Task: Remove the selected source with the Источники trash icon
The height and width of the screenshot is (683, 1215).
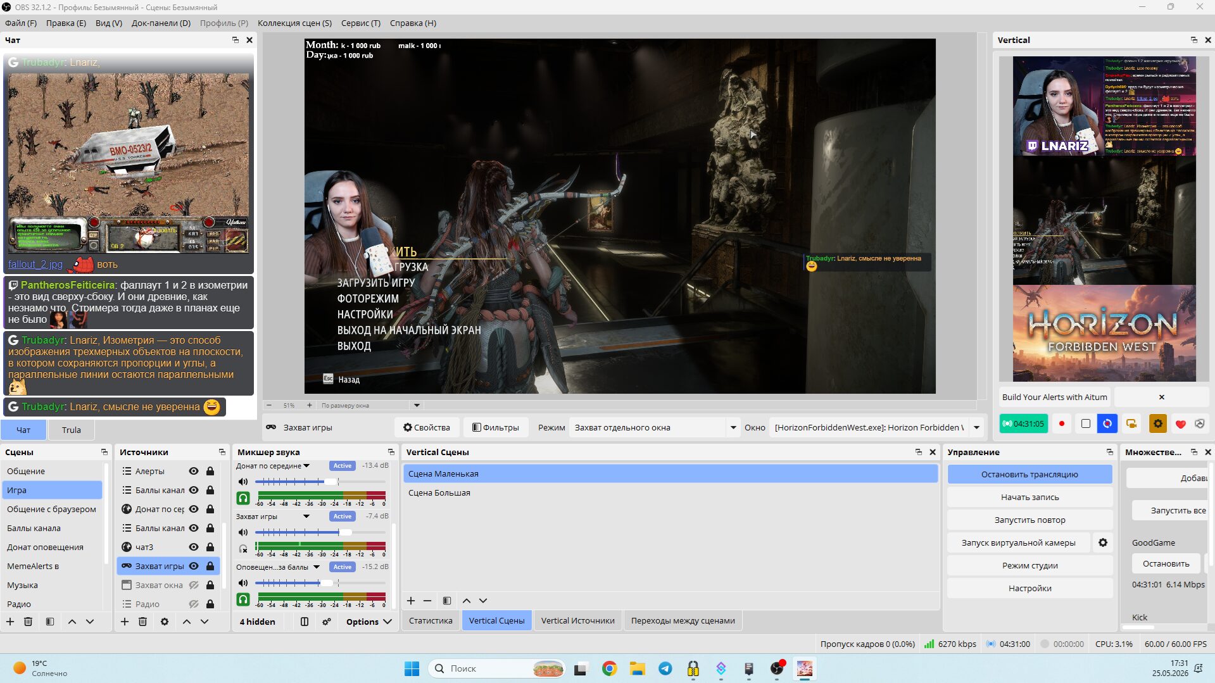Action: [143, 622]
